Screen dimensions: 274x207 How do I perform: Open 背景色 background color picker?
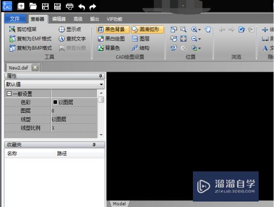click(109, 48)
